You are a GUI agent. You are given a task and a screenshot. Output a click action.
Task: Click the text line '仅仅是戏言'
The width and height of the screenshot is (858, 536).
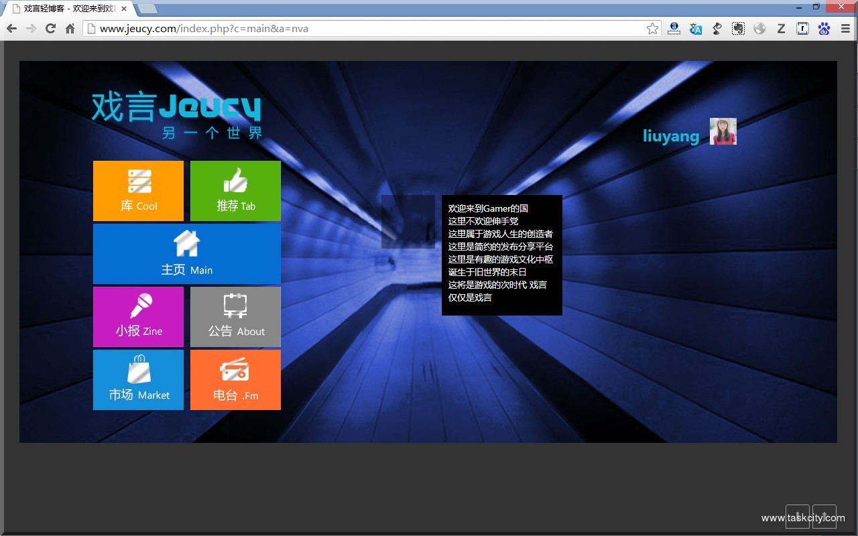click(470, 297)
